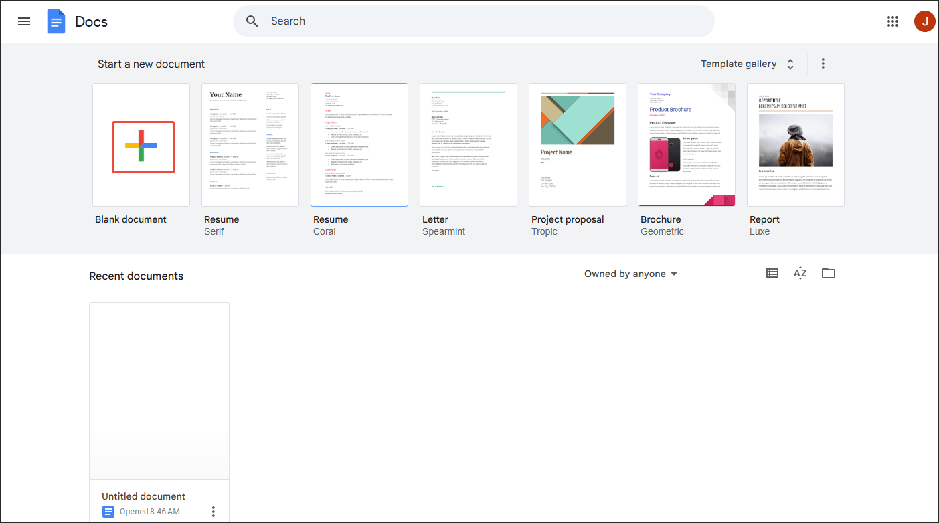Open the Owned by anyone filter
Screen dimensions: 939x523
point(630,273)
